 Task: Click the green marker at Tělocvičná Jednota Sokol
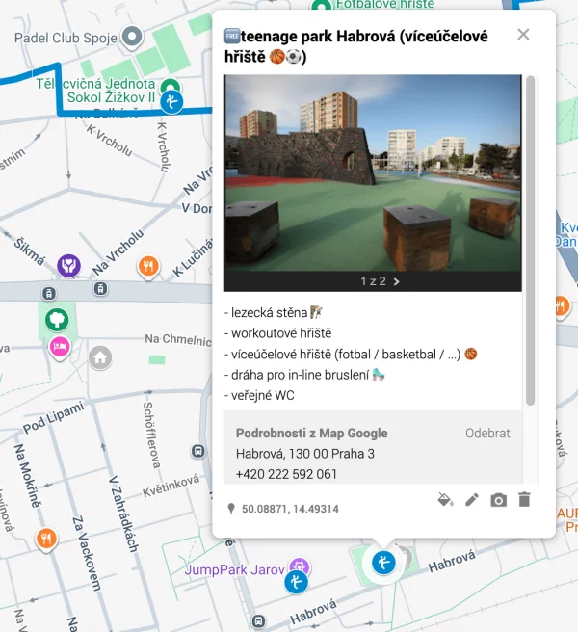point(170,86)
